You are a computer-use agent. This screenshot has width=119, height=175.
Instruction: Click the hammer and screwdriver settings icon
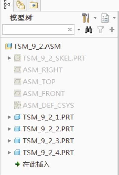(86, 18)
